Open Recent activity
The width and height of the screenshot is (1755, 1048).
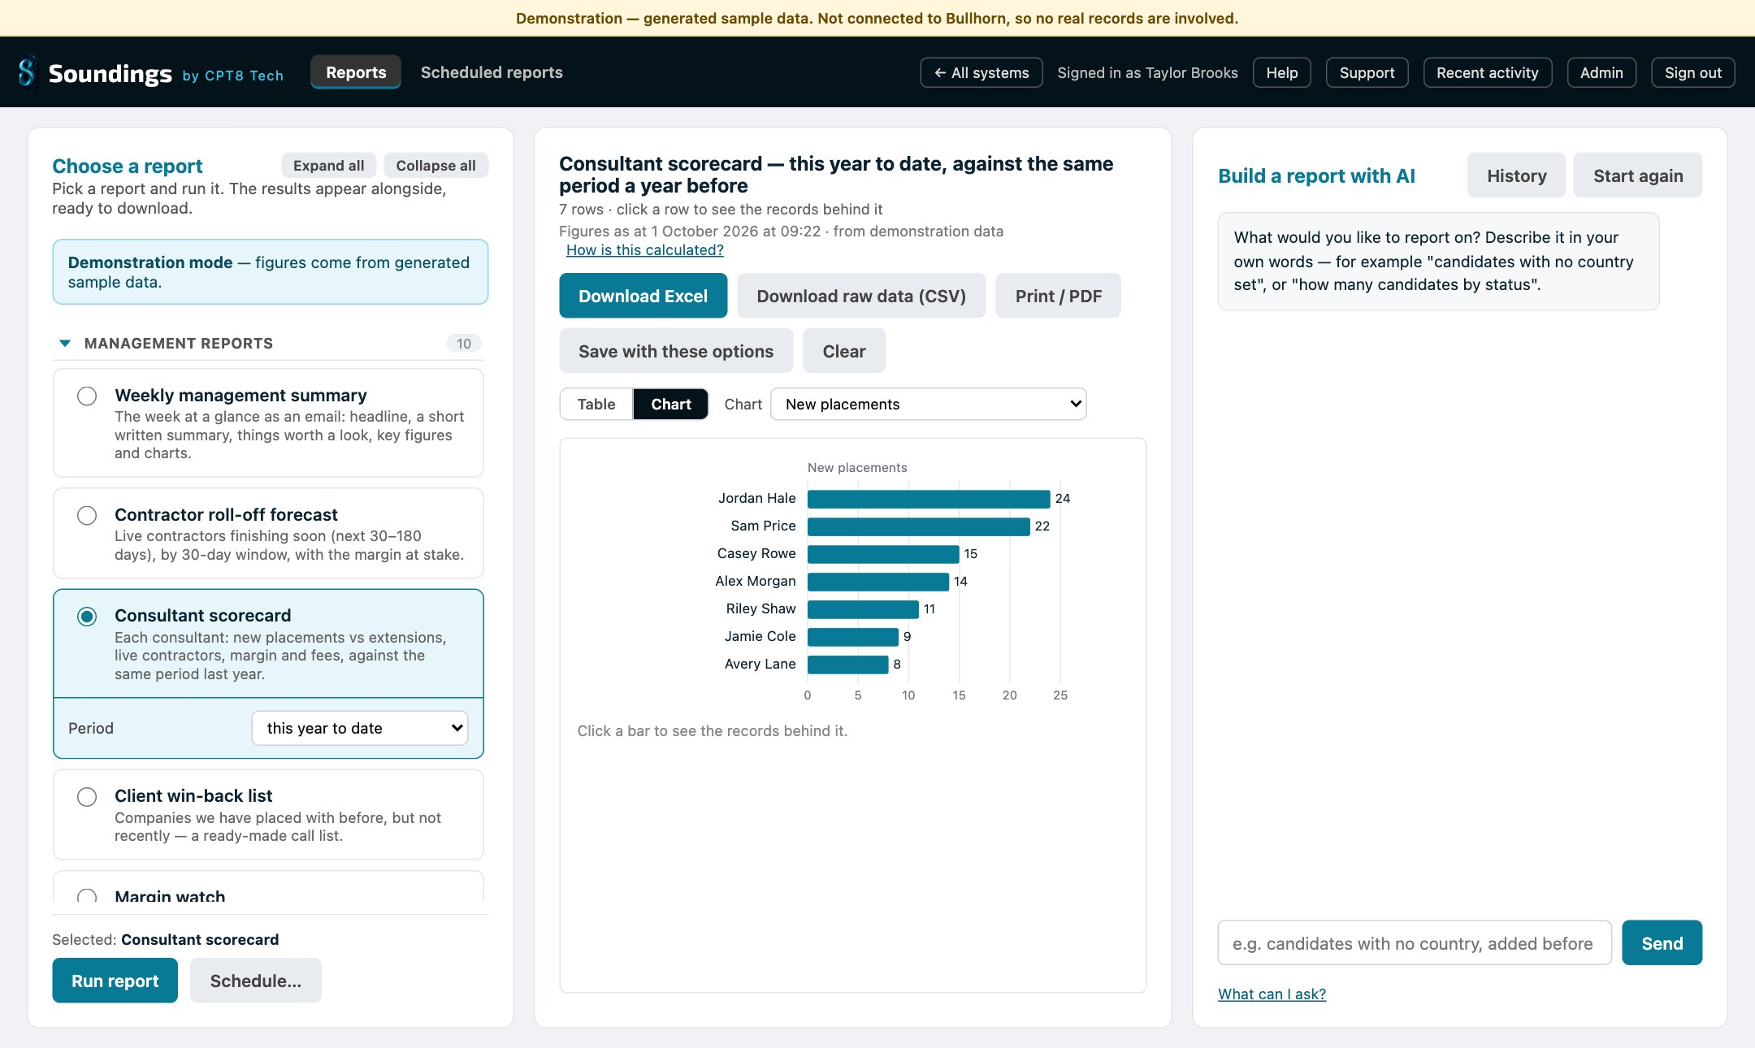1488,72
